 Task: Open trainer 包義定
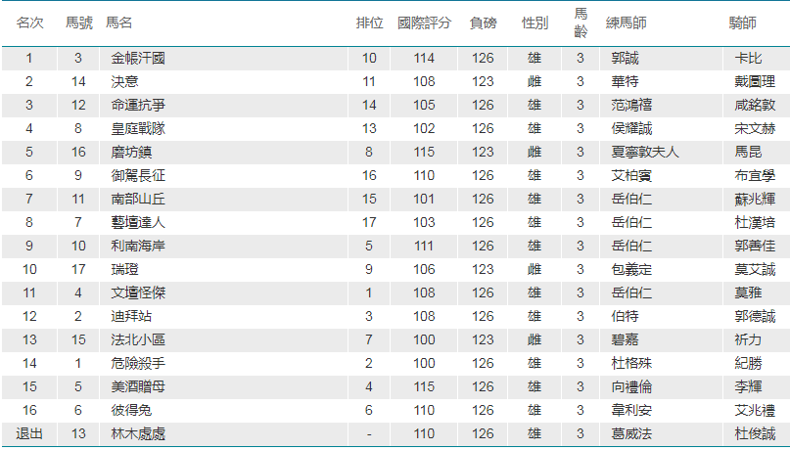[631, 269]
